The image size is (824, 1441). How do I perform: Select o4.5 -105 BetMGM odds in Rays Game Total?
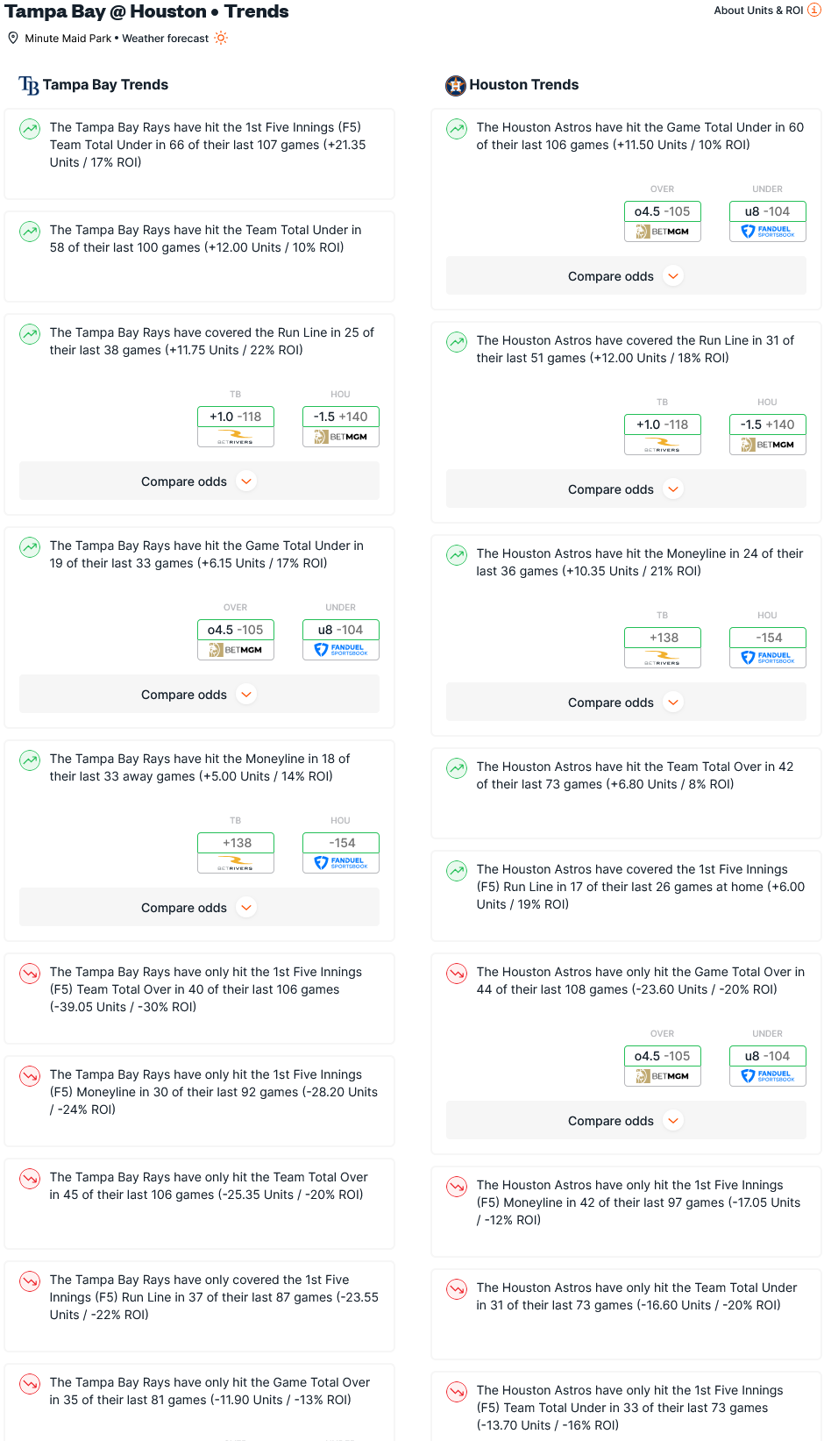coord(236,639)
